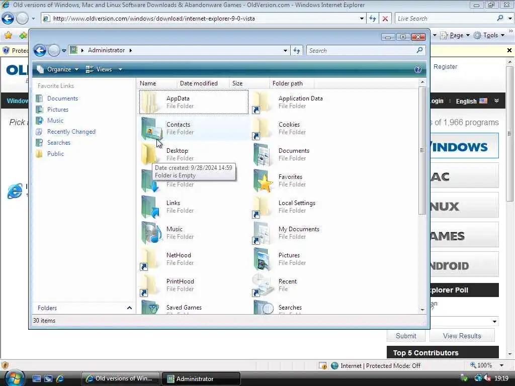This screenshot has width=515, height=386.
Task: Stop page loading with red X in IE
Action: click(385, 19)
